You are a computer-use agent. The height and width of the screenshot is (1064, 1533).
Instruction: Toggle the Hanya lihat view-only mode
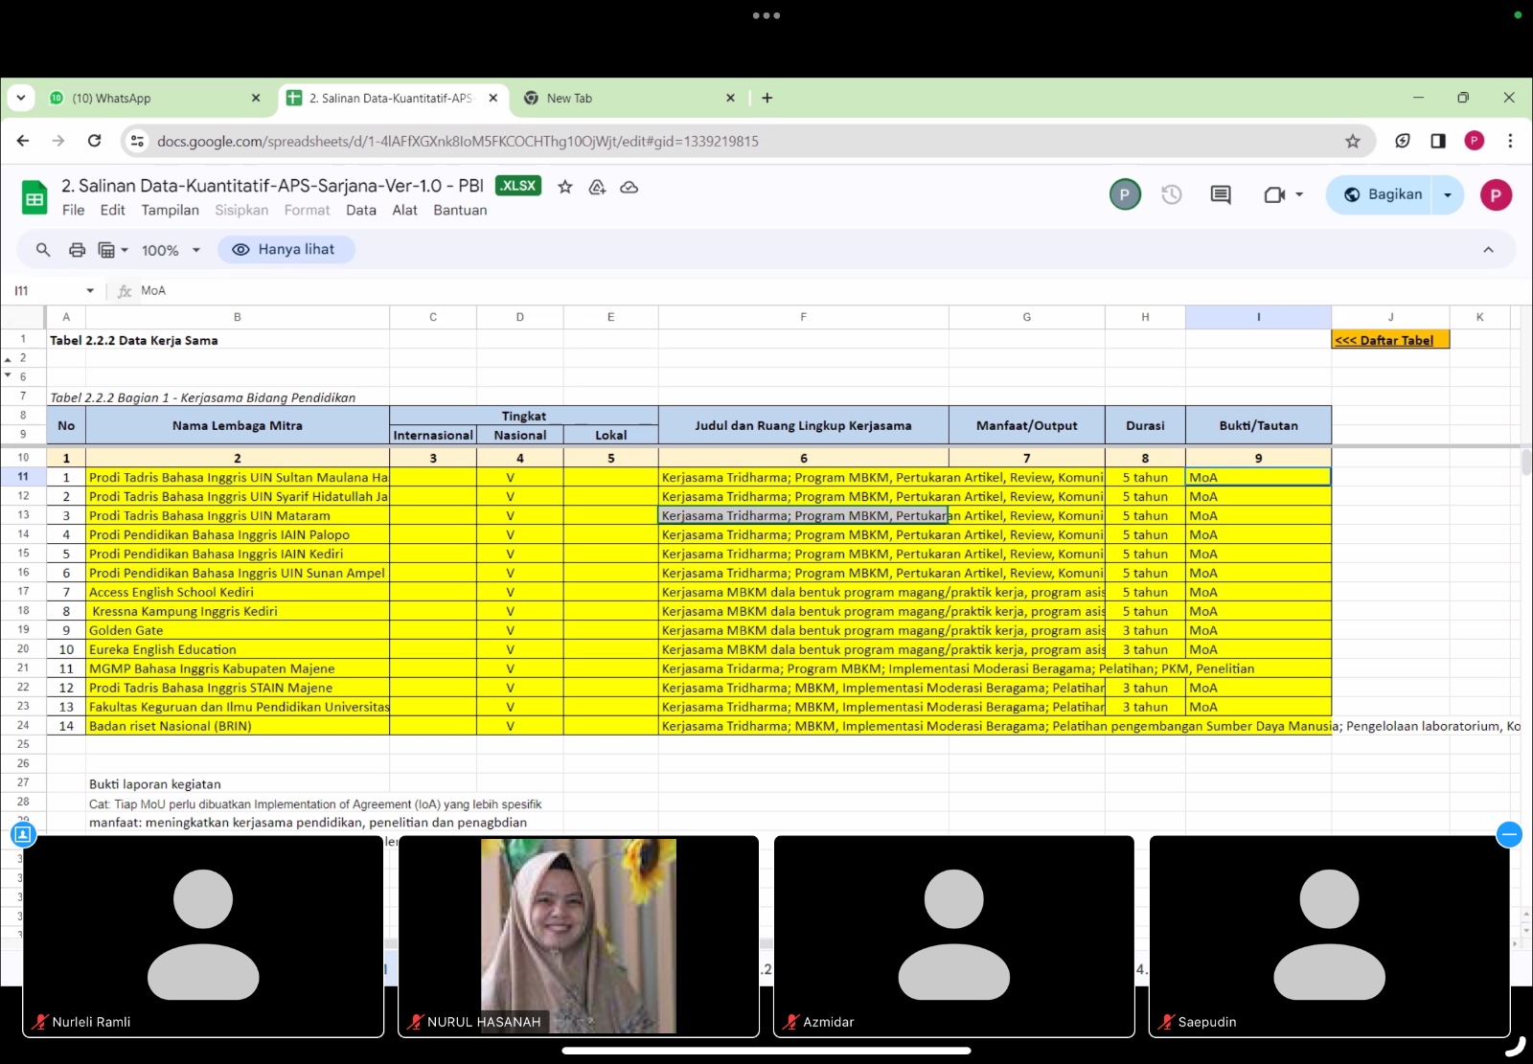[x=286, y=250]
